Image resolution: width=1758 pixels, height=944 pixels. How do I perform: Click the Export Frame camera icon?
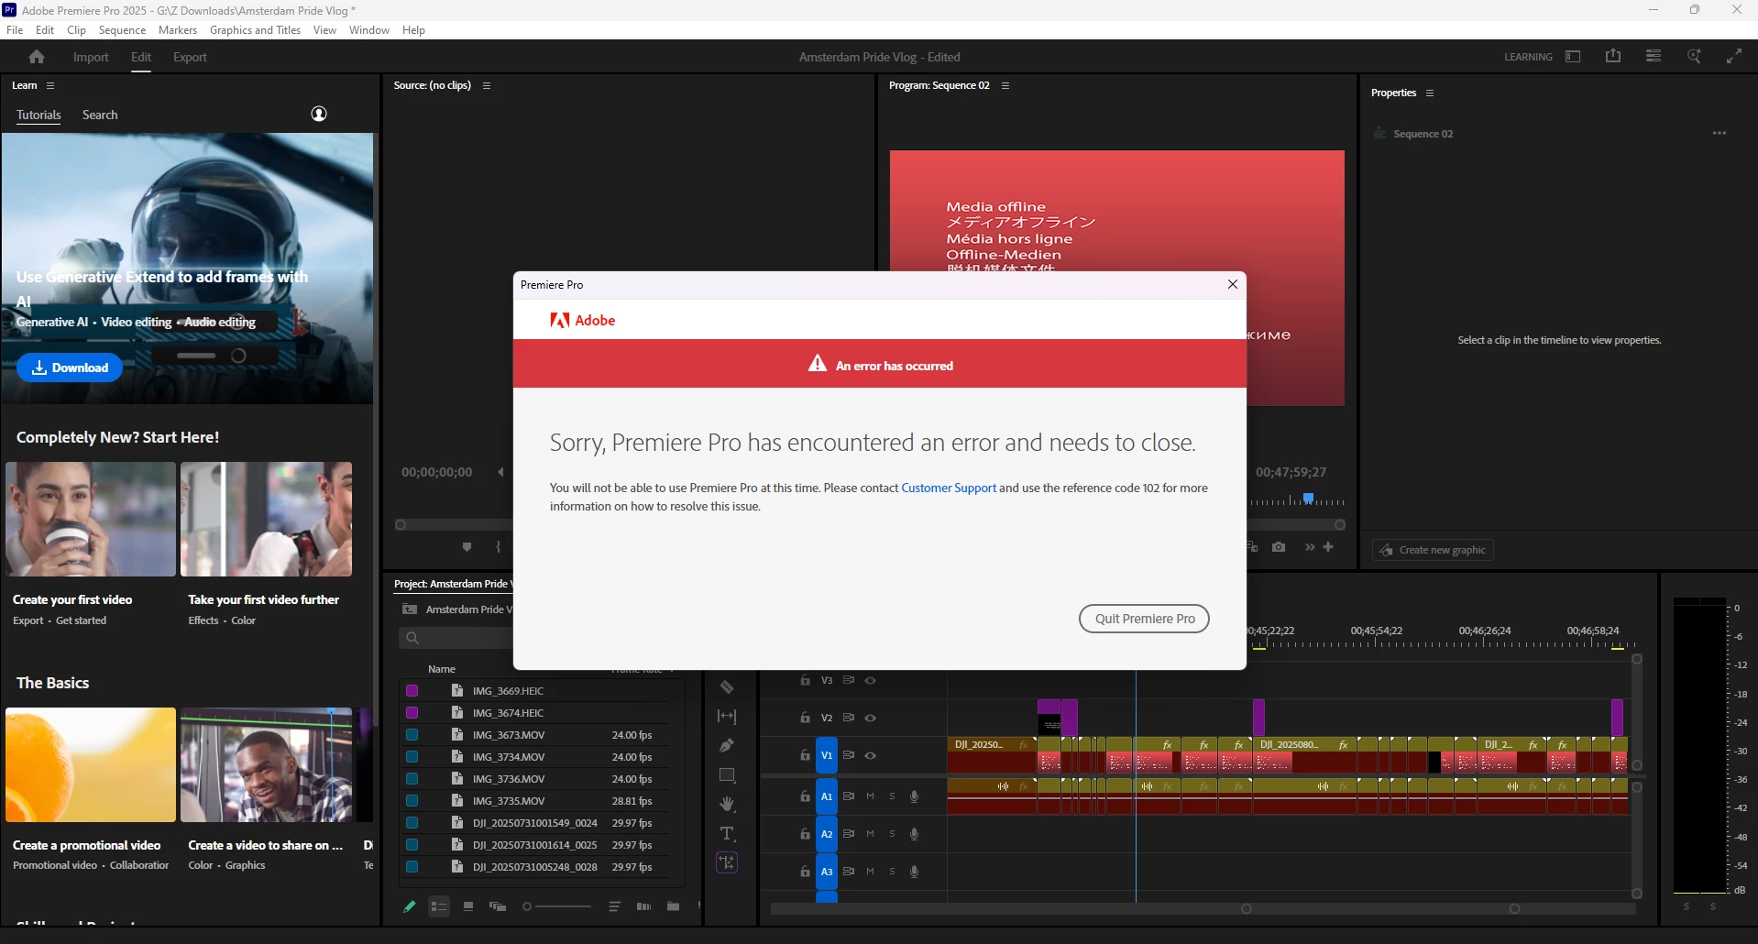tap(1279, 547)
